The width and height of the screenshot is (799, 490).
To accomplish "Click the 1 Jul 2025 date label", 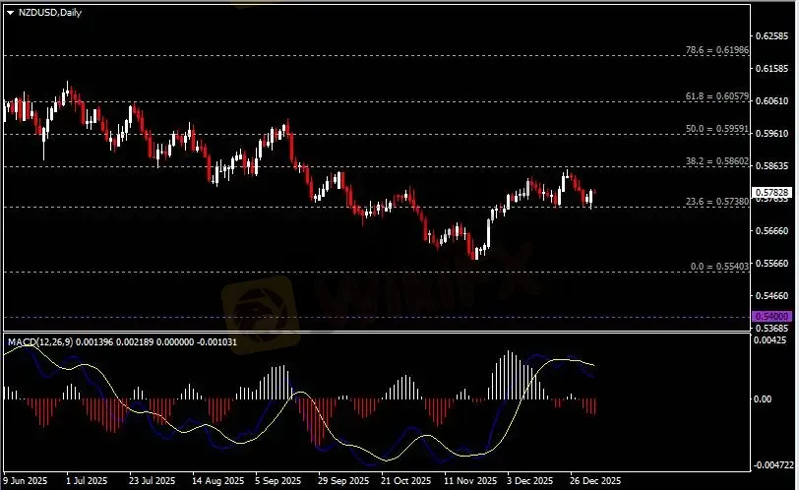I will 88,481.
